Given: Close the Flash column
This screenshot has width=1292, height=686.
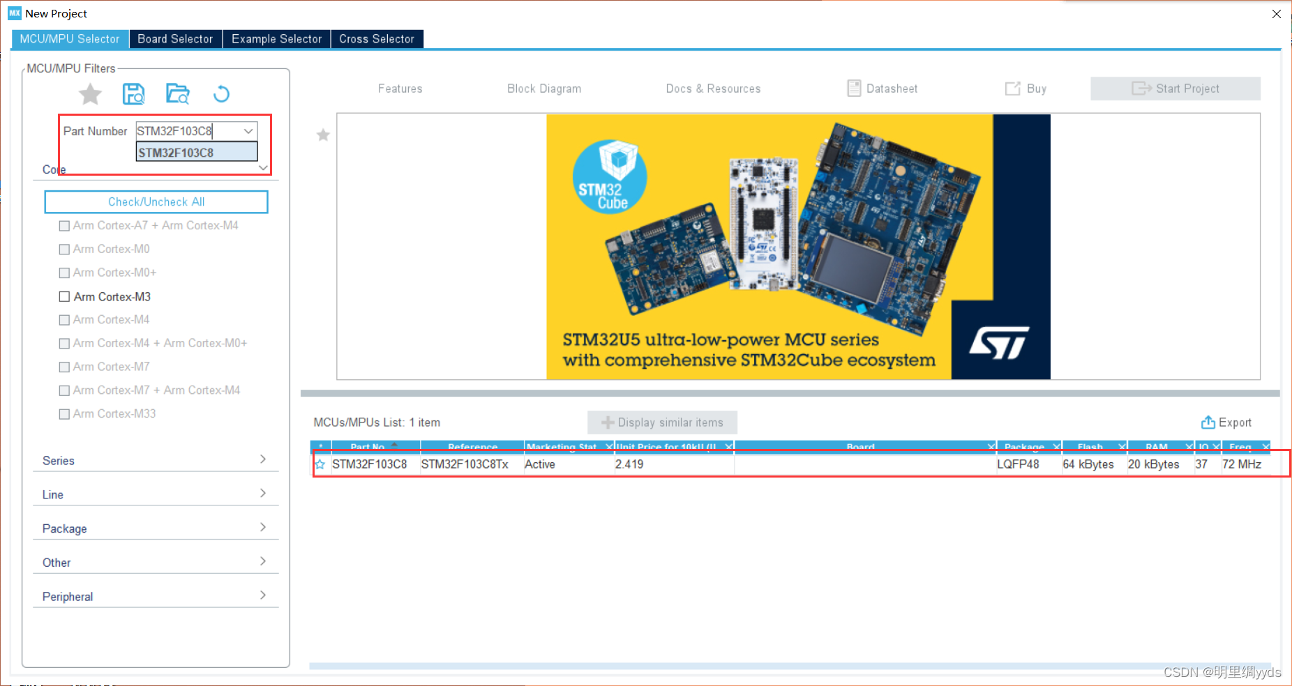Looking at the screenshot, I should click(x=1122, y=446).
